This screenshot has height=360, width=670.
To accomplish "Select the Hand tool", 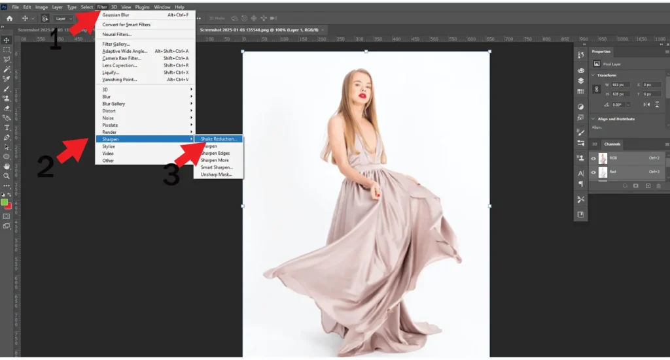I will tap(7, 166).
